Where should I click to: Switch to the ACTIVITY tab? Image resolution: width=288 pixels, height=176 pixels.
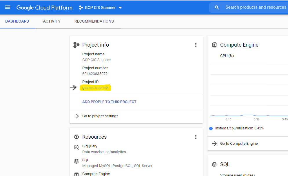[52, 21]
